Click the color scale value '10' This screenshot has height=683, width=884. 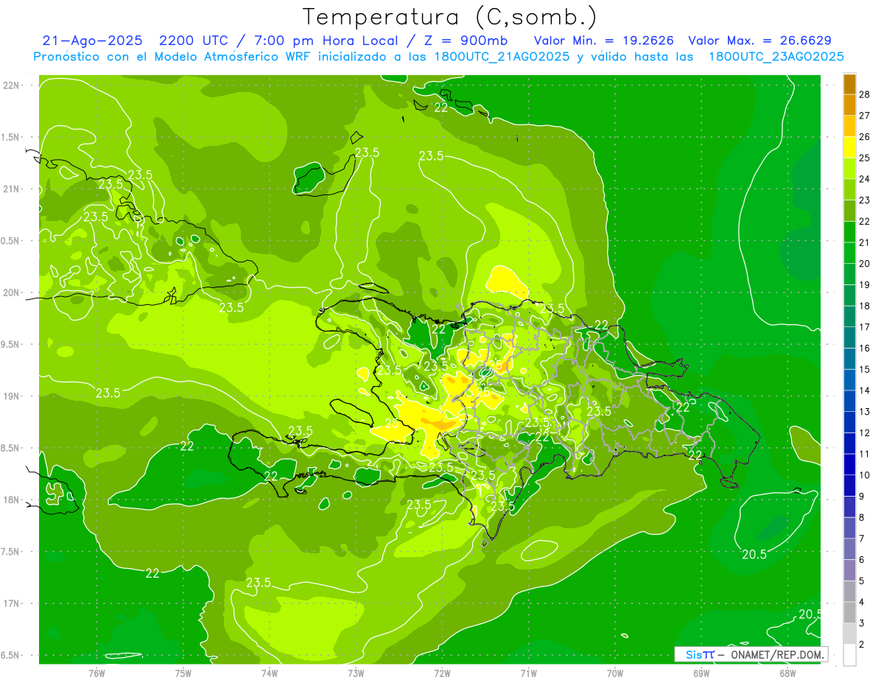[x=865, y=475]
